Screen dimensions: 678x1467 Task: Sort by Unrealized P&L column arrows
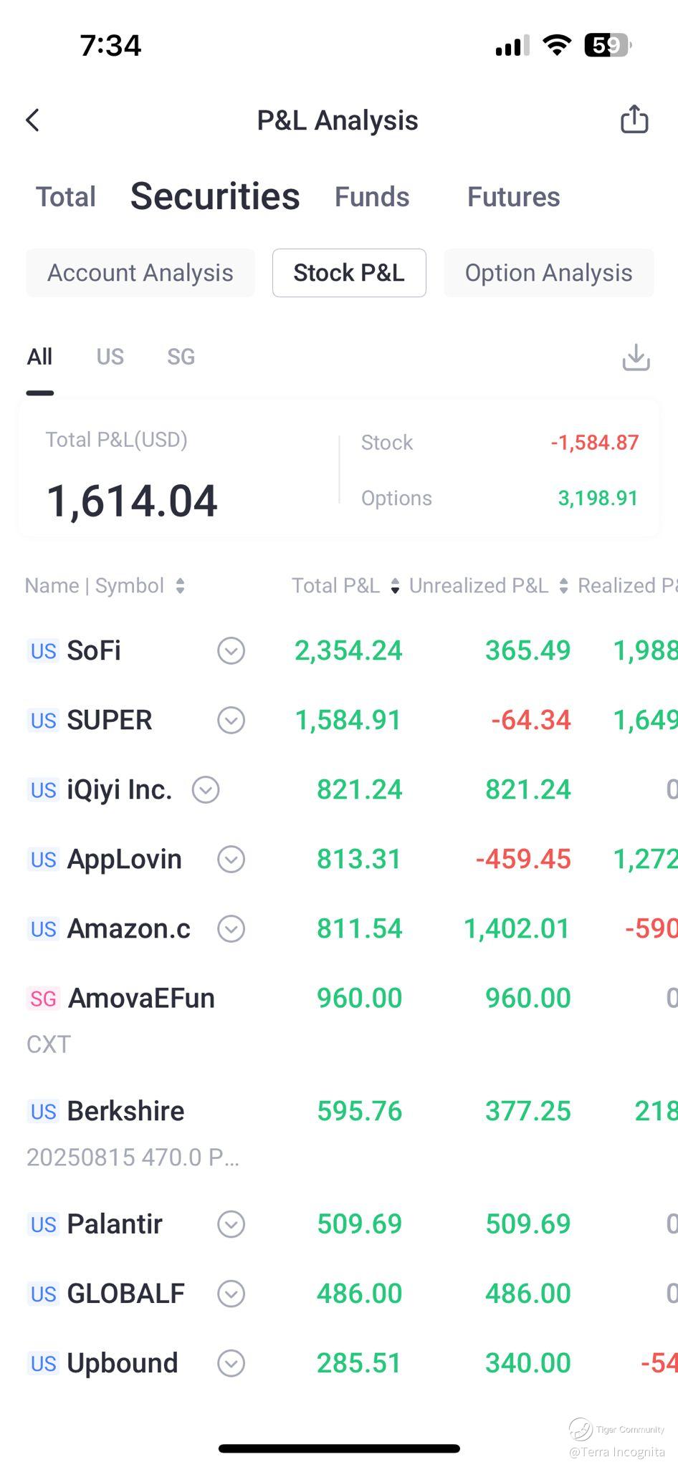[x=564, y=586]
